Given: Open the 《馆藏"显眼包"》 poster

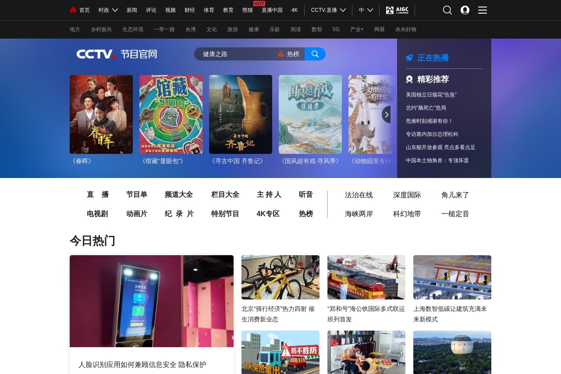Looking at the screenshot, I should click(x=171, y=114).
